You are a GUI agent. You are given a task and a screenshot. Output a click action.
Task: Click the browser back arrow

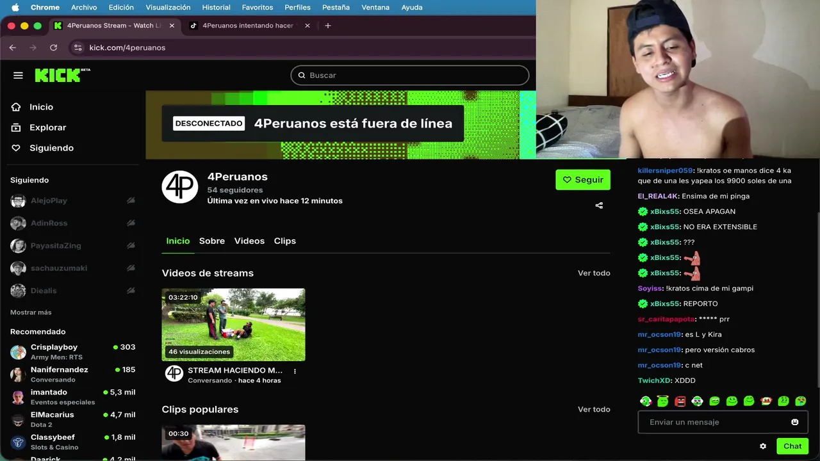[x=12, y=47]
